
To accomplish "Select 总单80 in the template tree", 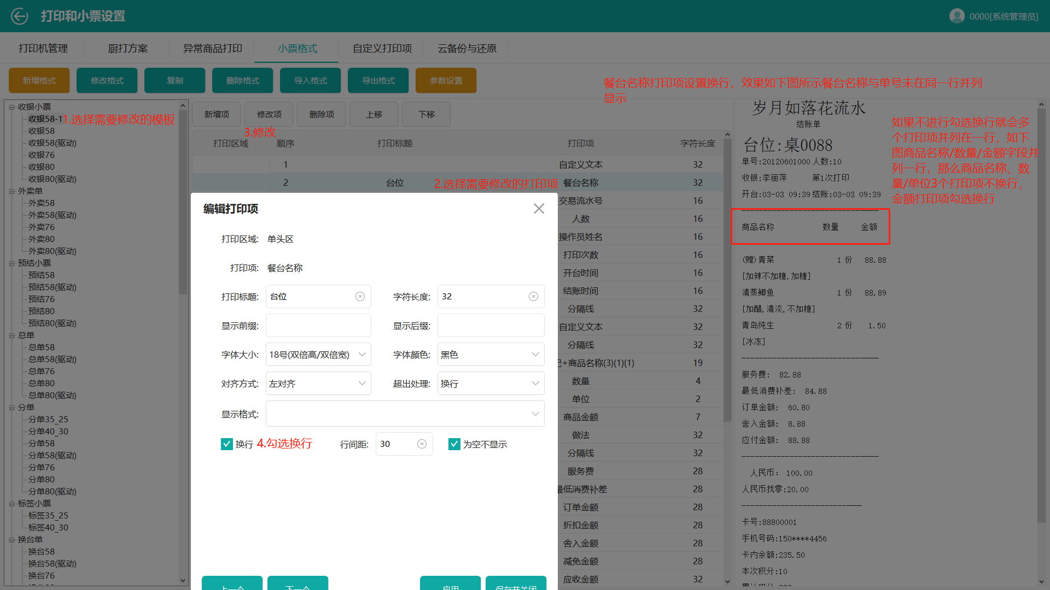I will click(42, 383).
